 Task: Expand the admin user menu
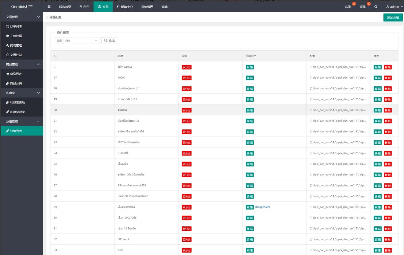click(394, 7)
